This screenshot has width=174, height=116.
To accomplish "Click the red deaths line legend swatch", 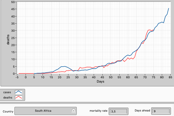I will 18,98.
